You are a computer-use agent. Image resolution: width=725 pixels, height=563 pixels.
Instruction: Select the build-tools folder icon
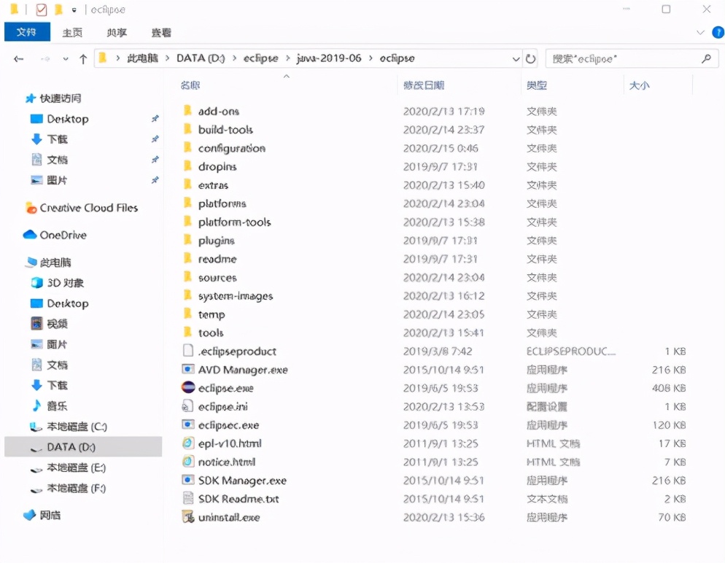187,129
